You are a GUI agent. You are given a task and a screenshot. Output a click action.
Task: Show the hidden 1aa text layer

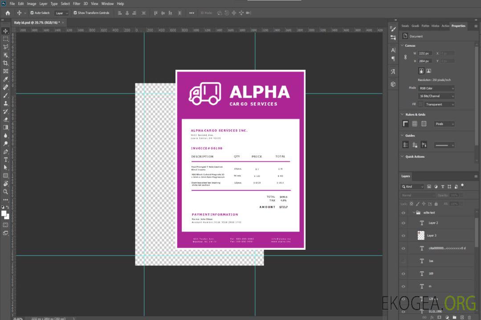404,261
